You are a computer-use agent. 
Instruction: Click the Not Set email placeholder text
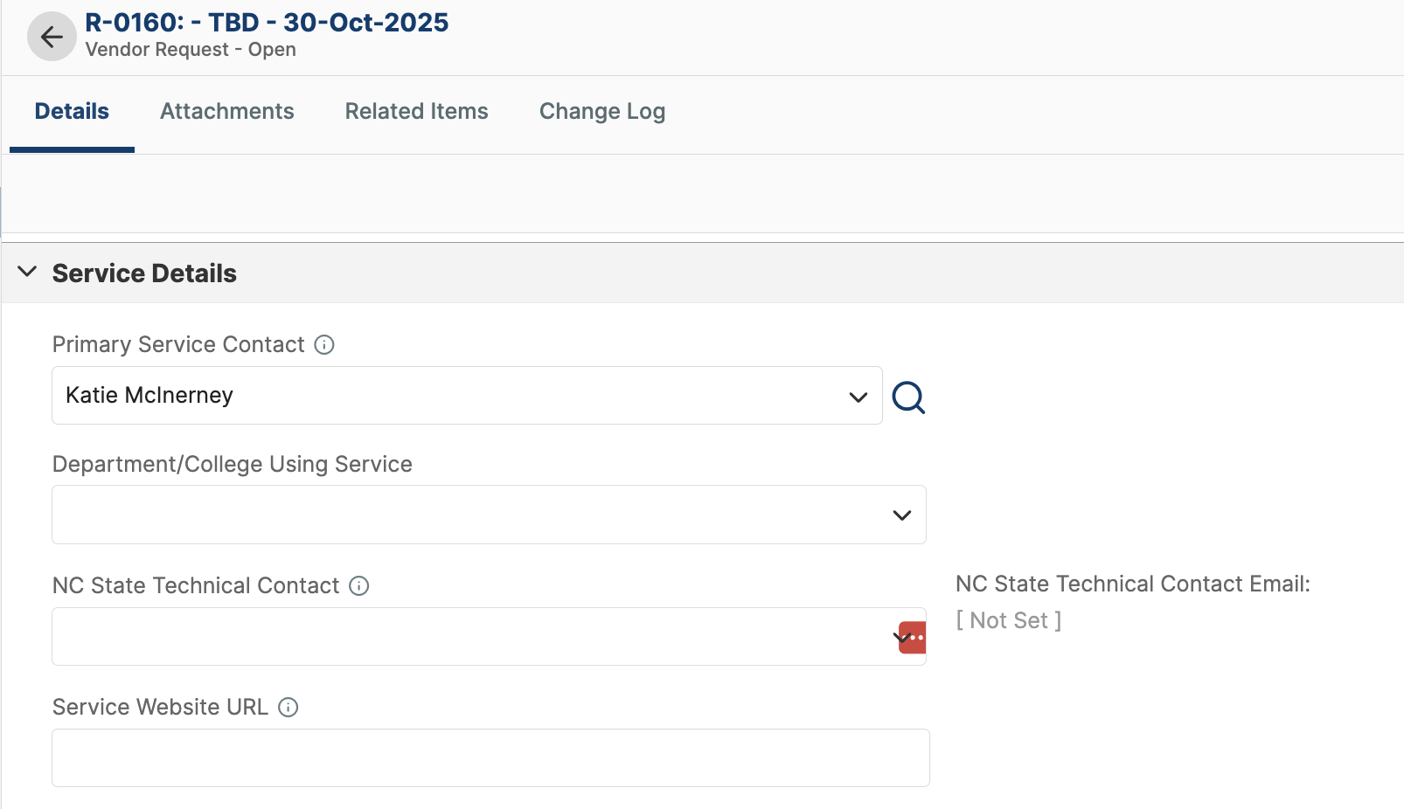[1009, 620]
